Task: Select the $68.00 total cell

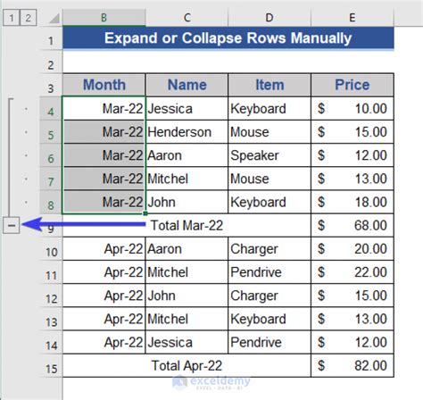Action: tap(352, 225)
